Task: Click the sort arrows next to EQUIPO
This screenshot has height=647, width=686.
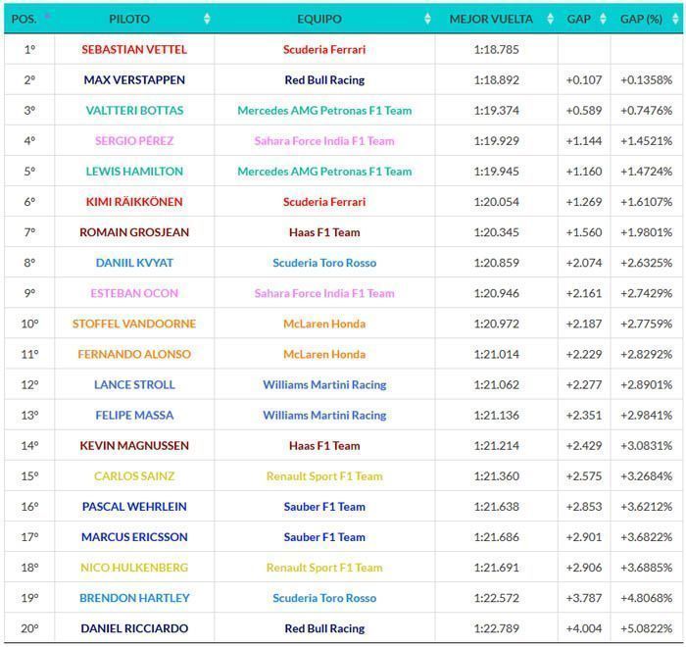Action: coord(427,19)
